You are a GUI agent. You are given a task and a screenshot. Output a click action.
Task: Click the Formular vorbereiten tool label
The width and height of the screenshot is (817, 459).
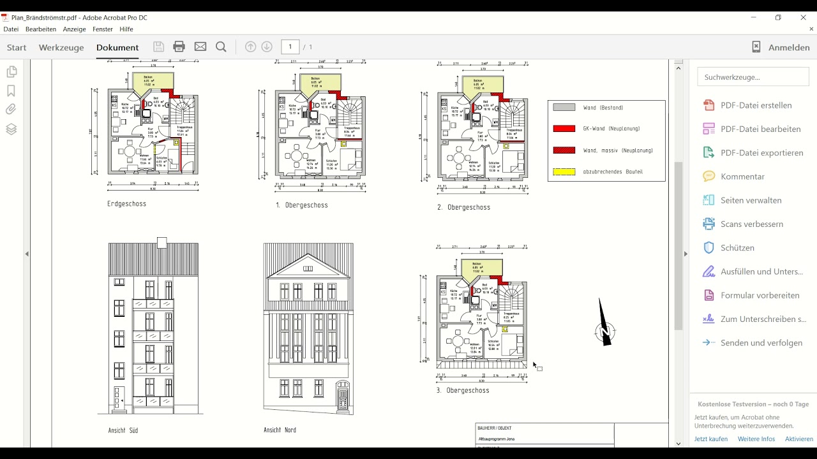point(760,295)
